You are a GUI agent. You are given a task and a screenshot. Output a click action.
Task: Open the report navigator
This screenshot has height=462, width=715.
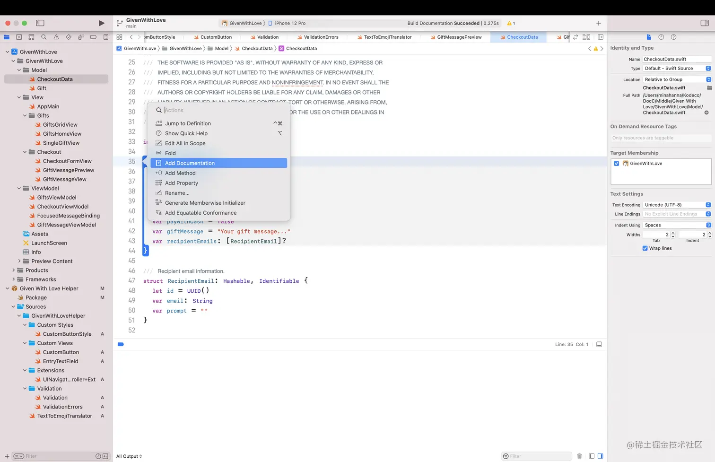click(x=106, y=37)
